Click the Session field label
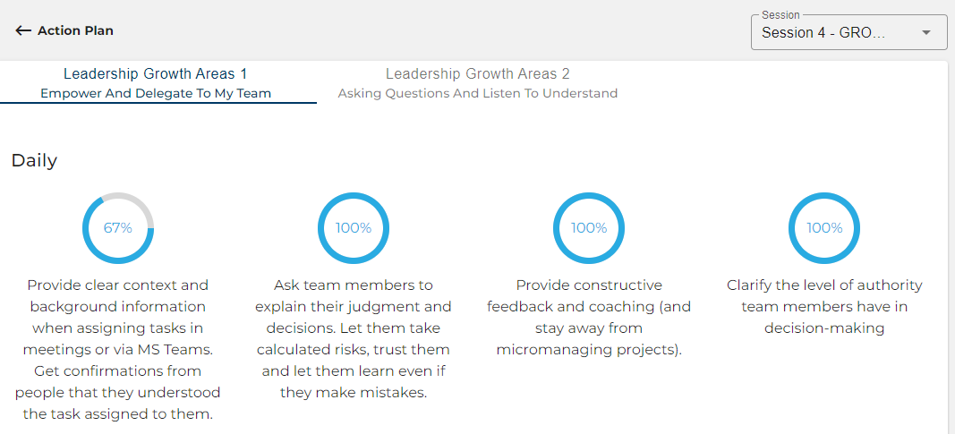 780,14
